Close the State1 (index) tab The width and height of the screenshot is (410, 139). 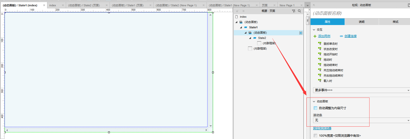(x=44, y=5)
